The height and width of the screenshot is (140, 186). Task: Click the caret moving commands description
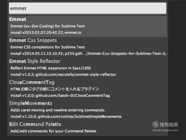(58, 110)
